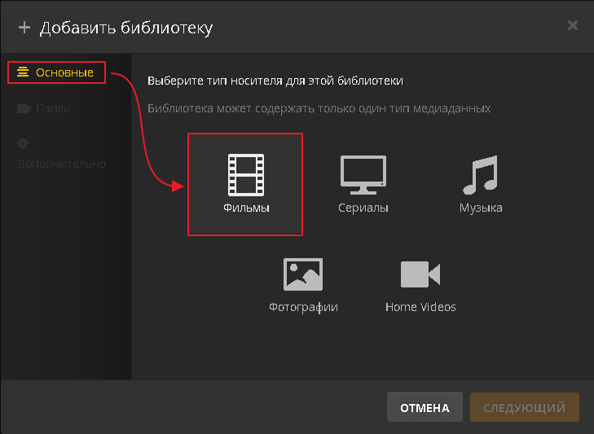Screen dimensions: 594x434
Task: Click the СЛЕДУЮЩИЙ button
Action: click(524, 407)
